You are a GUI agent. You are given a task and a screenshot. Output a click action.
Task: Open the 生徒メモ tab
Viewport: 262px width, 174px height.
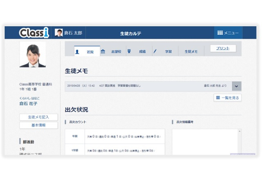191,51
